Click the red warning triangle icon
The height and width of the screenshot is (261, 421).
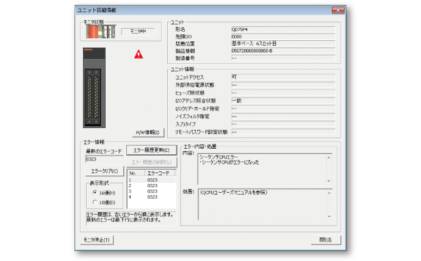coord(139,54)
